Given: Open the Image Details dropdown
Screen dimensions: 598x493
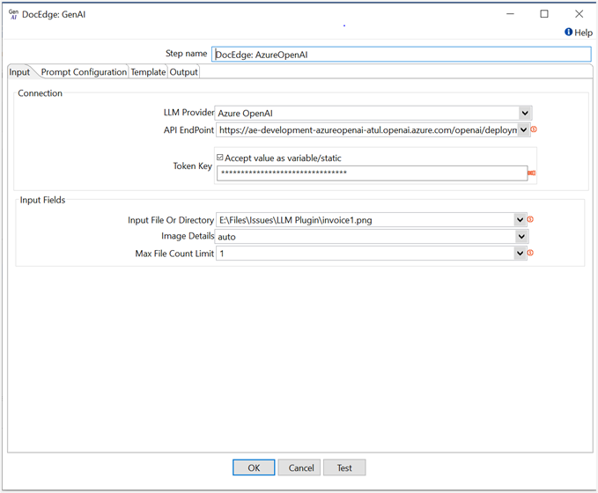Looking at the screenshot, I should click(520, 237).
